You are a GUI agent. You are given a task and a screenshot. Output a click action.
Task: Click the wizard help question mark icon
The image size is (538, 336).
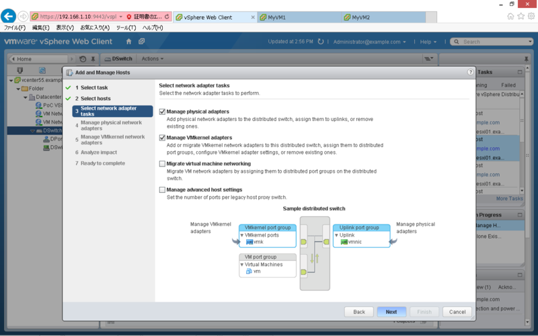click(470, 72)
